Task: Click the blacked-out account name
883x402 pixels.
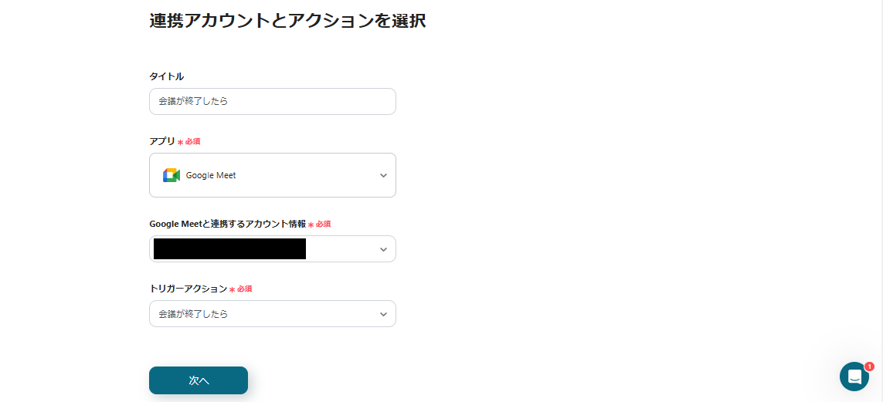Action: pyautogui.click(x=229, y=248)
